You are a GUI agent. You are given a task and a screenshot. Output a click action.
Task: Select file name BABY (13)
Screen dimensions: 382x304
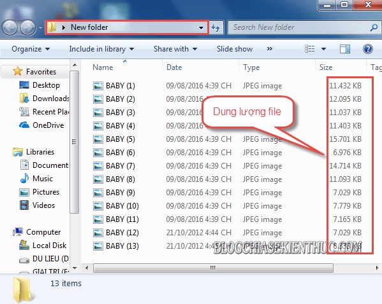coord(122,246)
